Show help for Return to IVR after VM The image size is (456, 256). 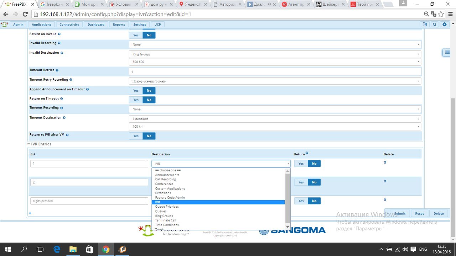(x=67, y=135)
